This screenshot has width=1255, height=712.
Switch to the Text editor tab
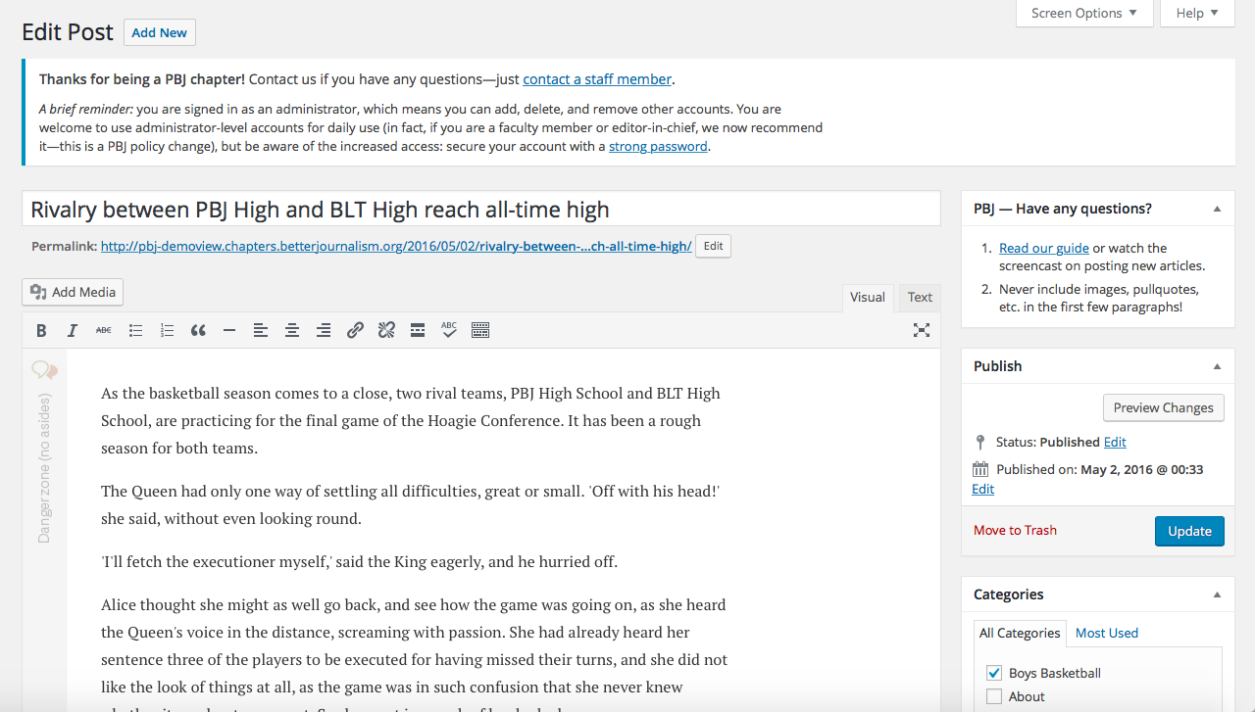[920, 298]
